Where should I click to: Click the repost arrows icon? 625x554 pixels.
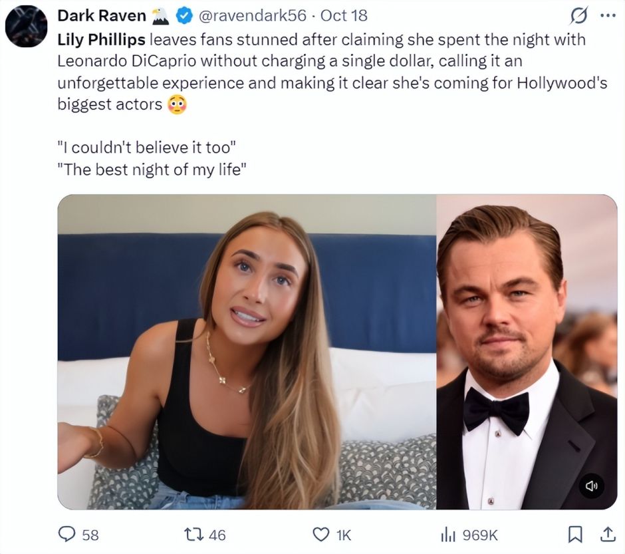193,535
